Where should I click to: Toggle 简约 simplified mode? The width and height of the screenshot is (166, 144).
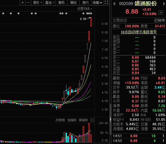click(x=86, y=3)
